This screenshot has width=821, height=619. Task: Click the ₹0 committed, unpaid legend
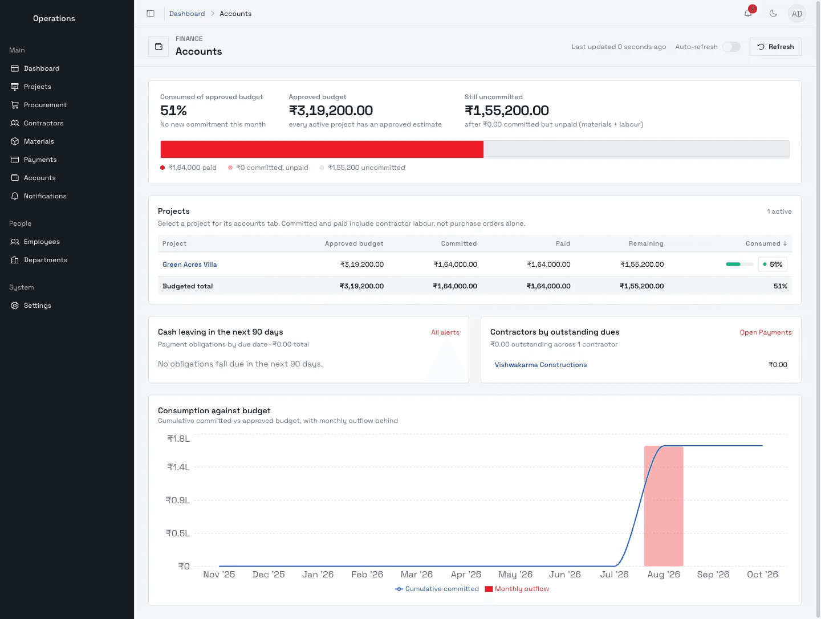[268, 168]
